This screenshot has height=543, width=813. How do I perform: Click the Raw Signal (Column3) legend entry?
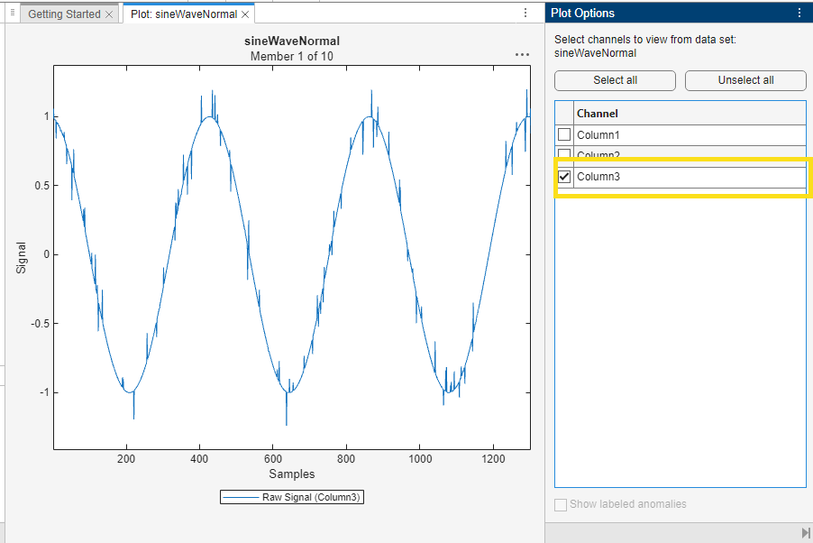click(x=292, y=497)
